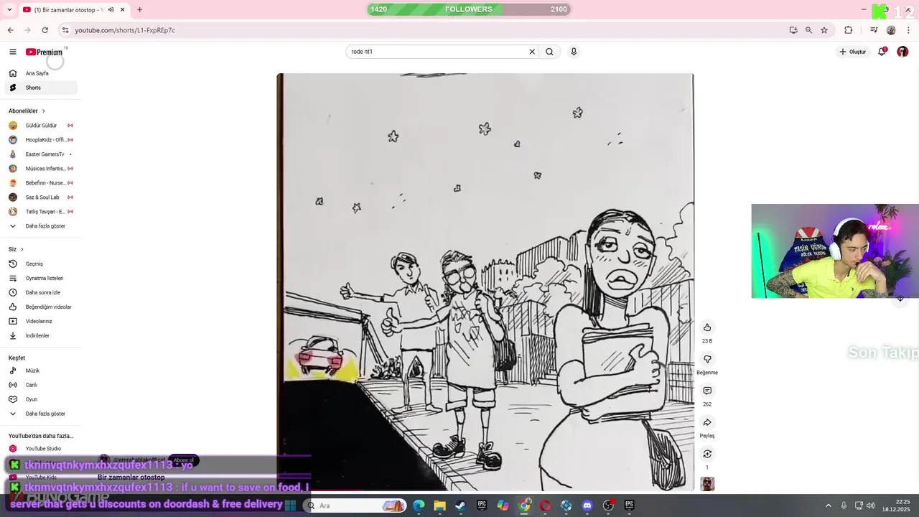Open Geçmiş watch history
Screen dimensions: 919x517
point(41,264)
